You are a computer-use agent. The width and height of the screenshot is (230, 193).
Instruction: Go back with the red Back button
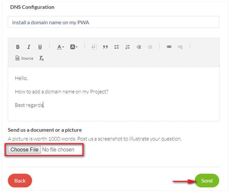pos(20,180)
